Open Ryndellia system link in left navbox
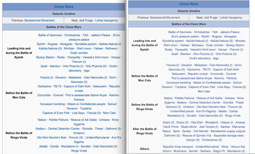 tap(86, 44)
